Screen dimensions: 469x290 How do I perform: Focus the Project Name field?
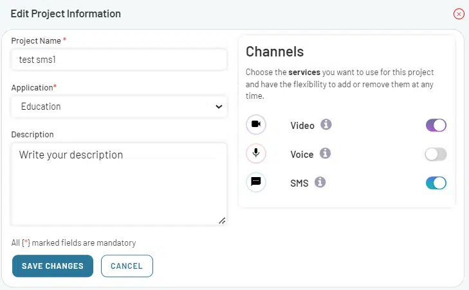click(x=119, y=60)
